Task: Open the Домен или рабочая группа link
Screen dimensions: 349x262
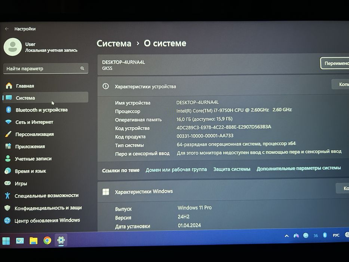Action: click(x=176, y=170)
